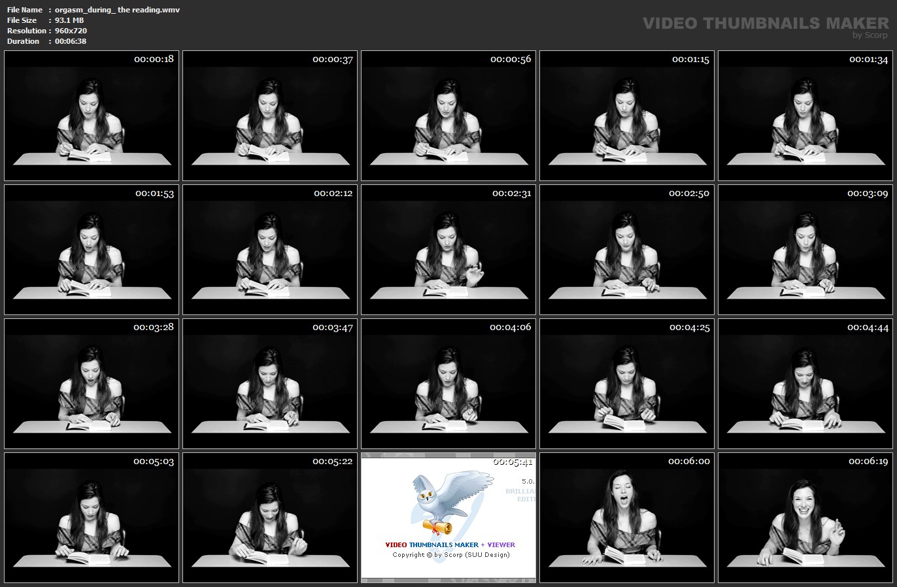Select the thumbnail at 00:01:53

point(92,250)
